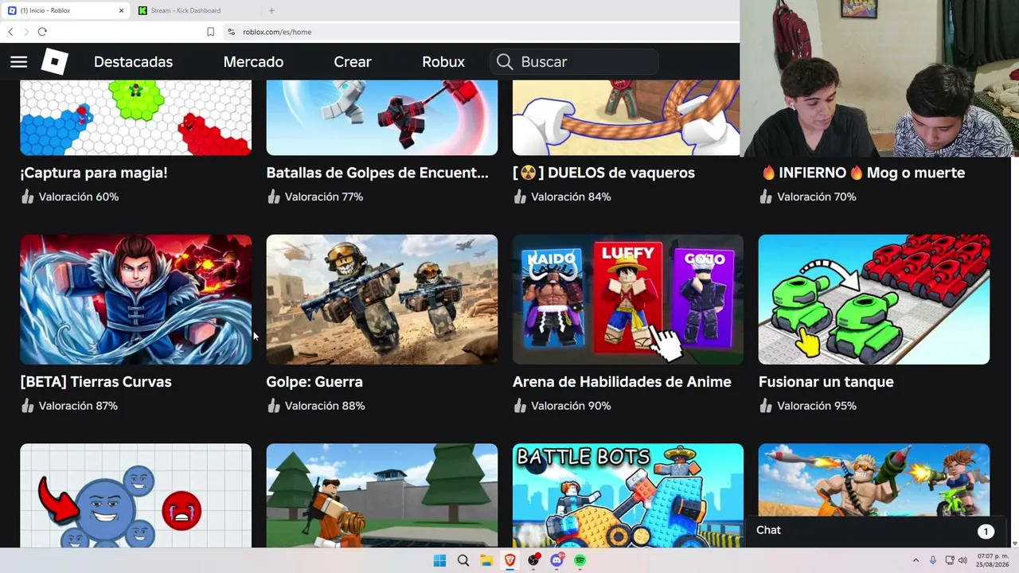
Task: Click thumbs-up icon beside Valoración 70%
Action: [766, 197]
